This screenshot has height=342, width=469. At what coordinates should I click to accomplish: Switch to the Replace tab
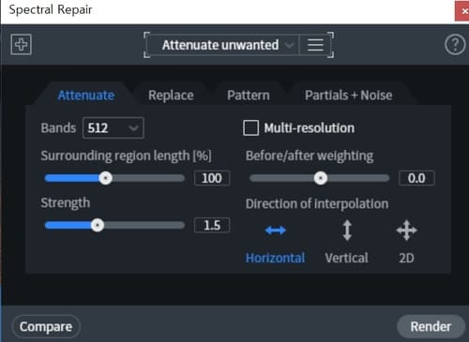tap(171, 96)
